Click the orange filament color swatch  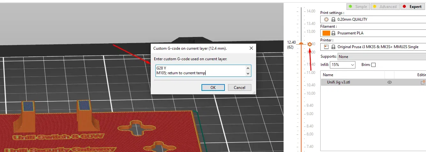pos(326,33)
